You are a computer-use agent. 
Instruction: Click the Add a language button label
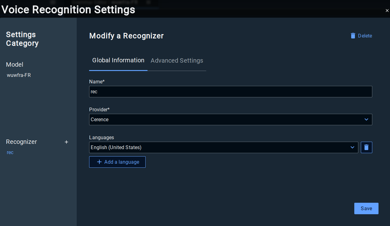pos(122,162)
